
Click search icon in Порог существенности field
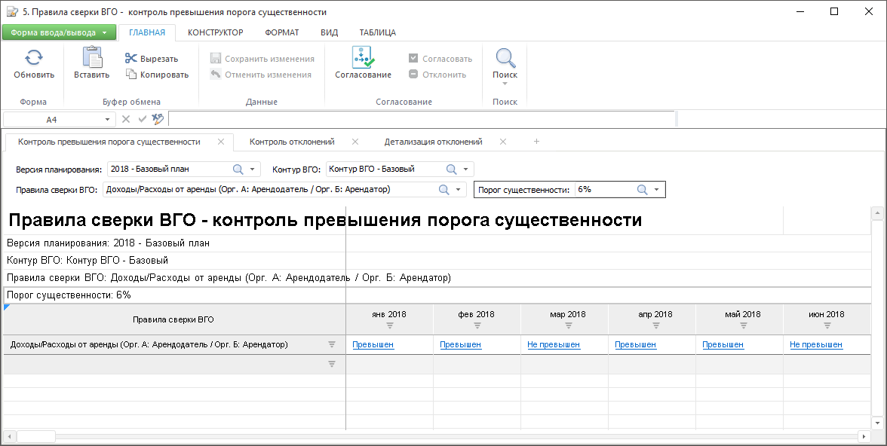point(643,190)
